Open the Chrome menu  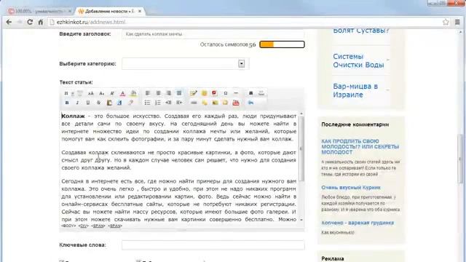coord(457,22)
